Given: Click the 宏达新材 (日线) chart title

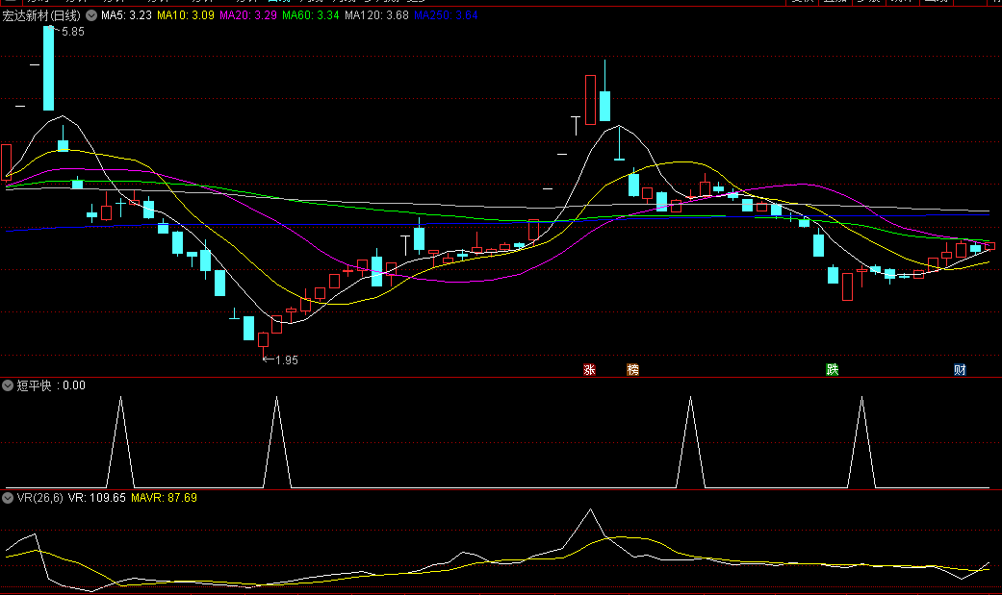Looking at the screenshot, I should (x=41, y=15).
